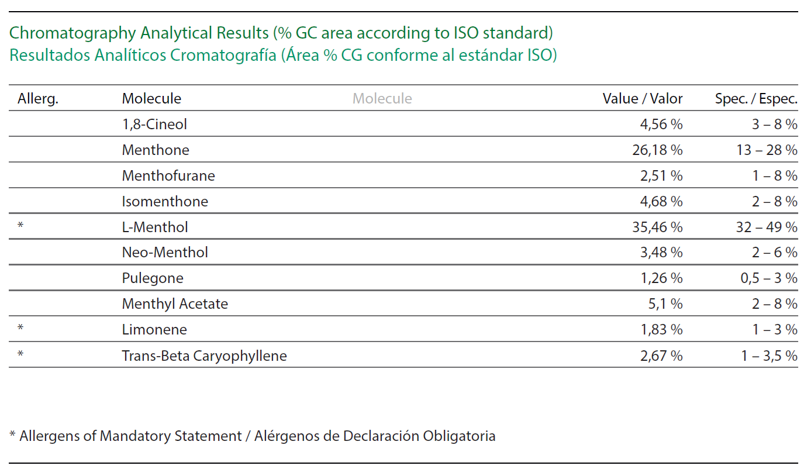Click the Allerg. column header
804x476 pixels.
coord(38,99)
